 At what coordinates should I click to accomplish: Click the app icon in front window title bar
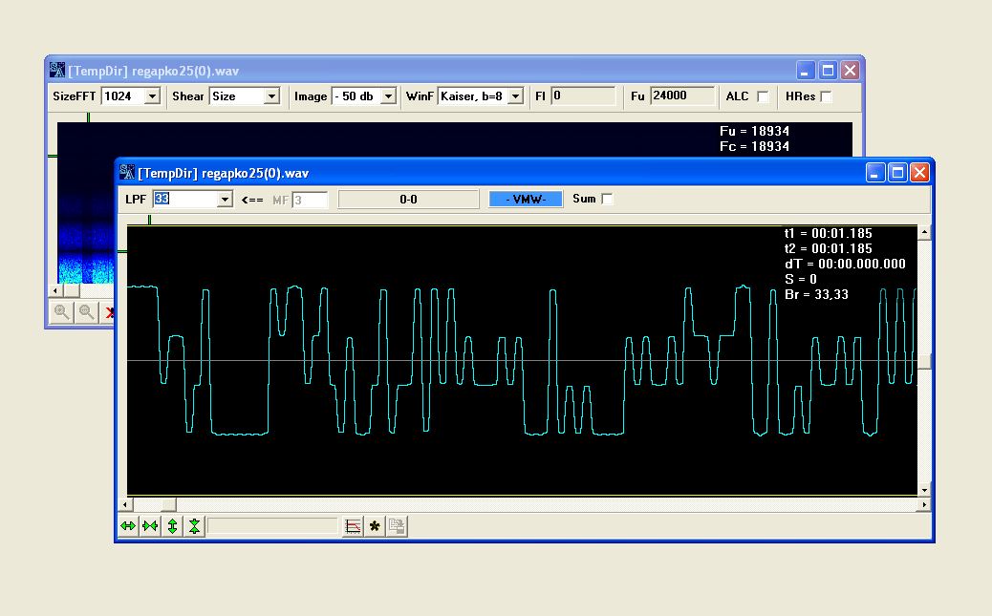pos(126,173)
